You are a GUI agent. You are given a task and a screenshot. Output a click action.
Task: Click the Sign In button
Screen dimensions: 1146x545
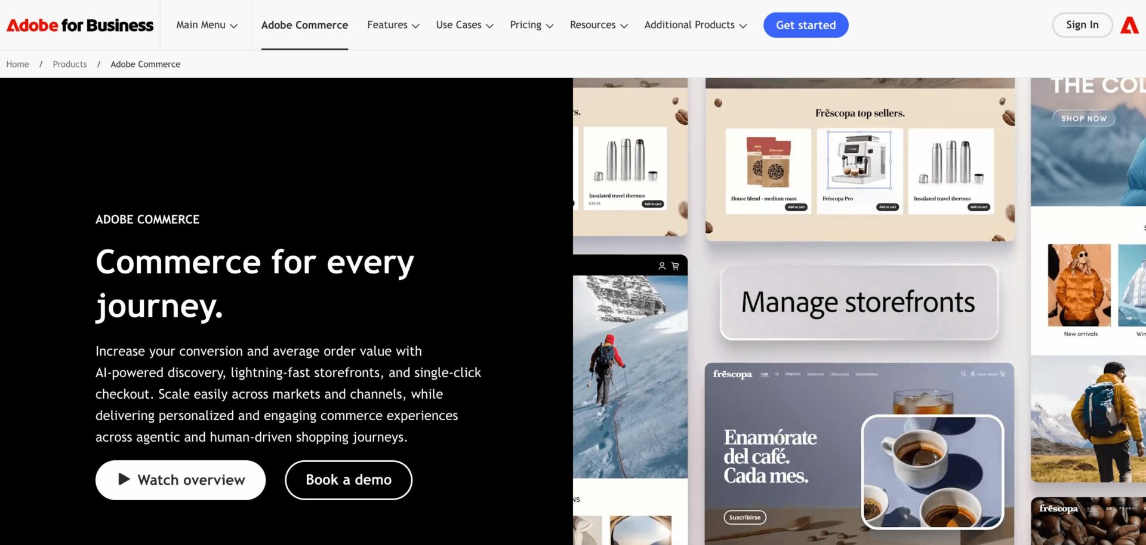coord(1082,25)
